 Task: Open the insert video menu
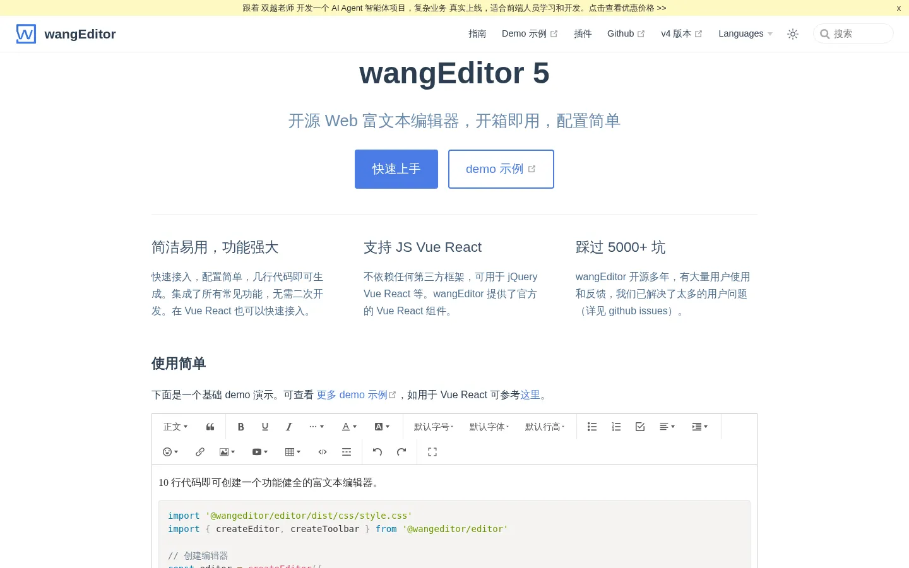click(x=260, y=452)
